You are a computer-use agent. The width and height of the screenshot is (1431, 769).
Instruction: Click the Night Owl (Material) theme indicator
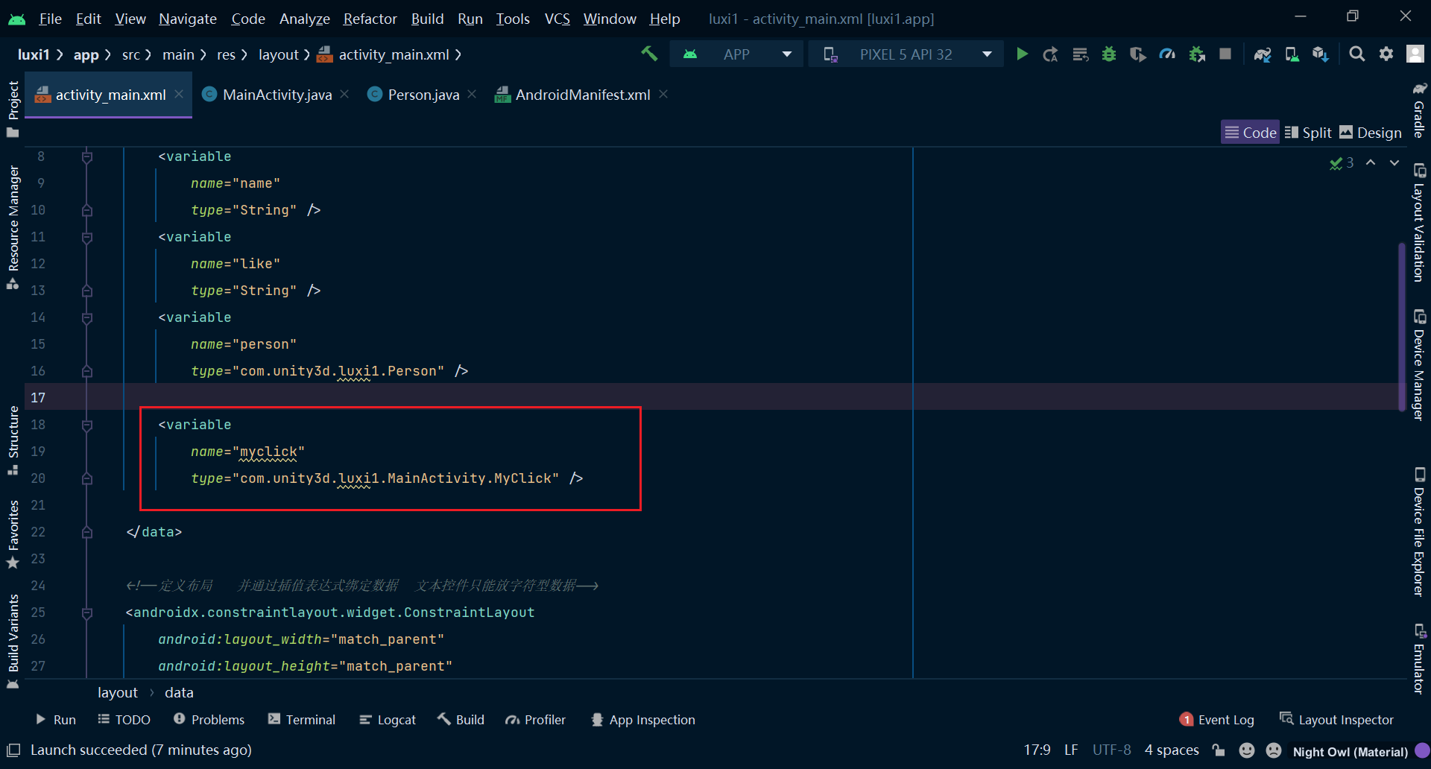(x=1350, y=751)
